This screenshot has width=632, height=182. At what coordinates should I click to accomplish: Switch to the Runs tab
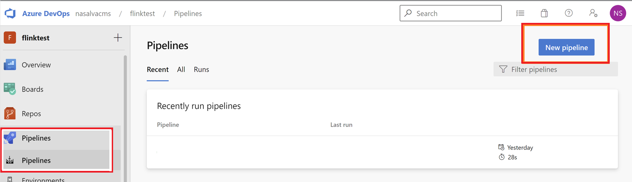click(x=201, y=69)
